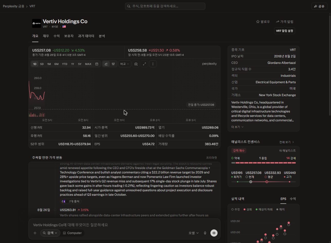Viewport: 331px width, 243px height.
Task: Click the search magnifier icon in top bar
Action: tap(129, 6)
